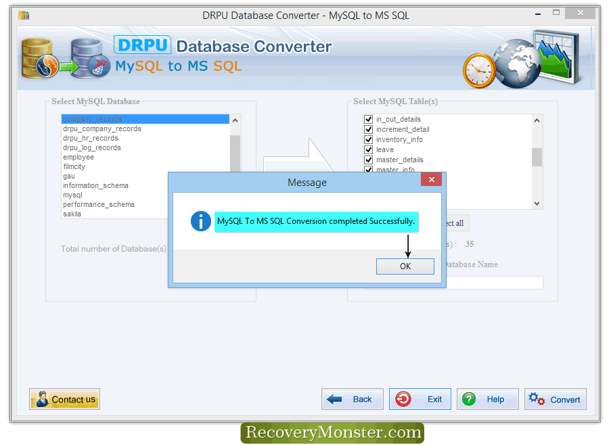
Task: Select drpu_company_records in database list
Action: pos(102,129)
